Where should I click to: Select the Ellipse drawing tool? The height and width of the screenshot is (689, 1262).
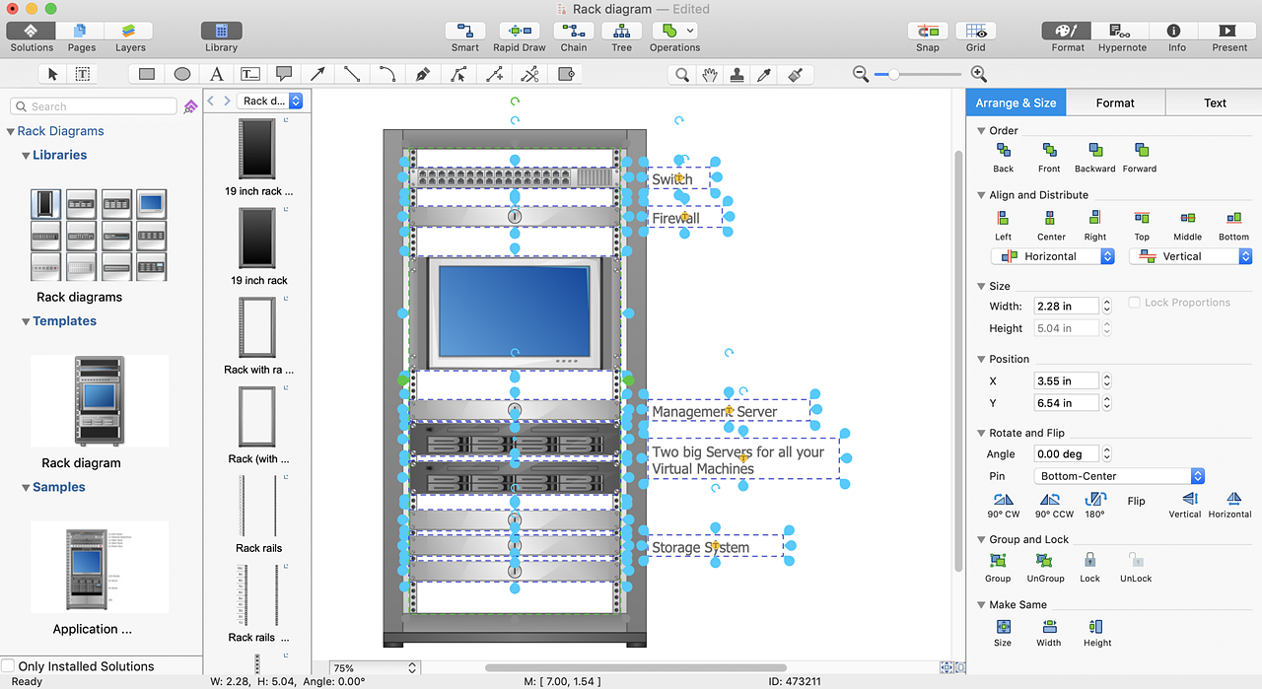point(181,73)
